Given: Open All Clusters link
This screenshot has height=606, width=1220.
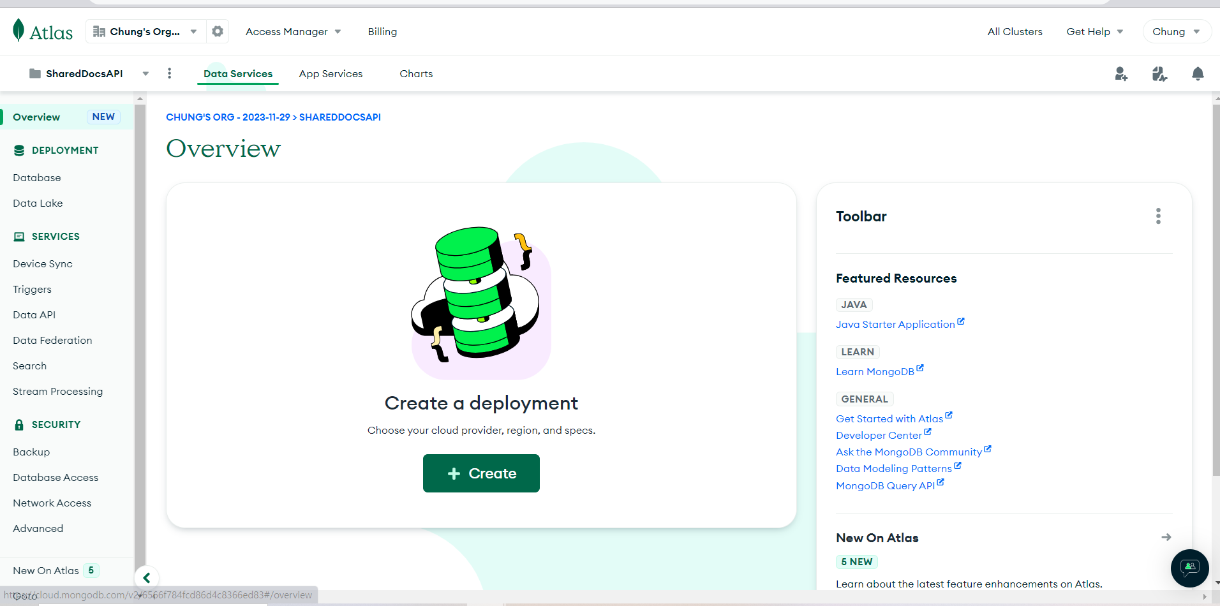Looking at the screenshot, I should (1015, 31).
